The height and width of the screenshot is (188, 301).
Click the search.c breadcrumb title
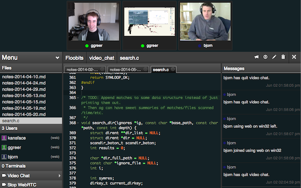[129, 58]
